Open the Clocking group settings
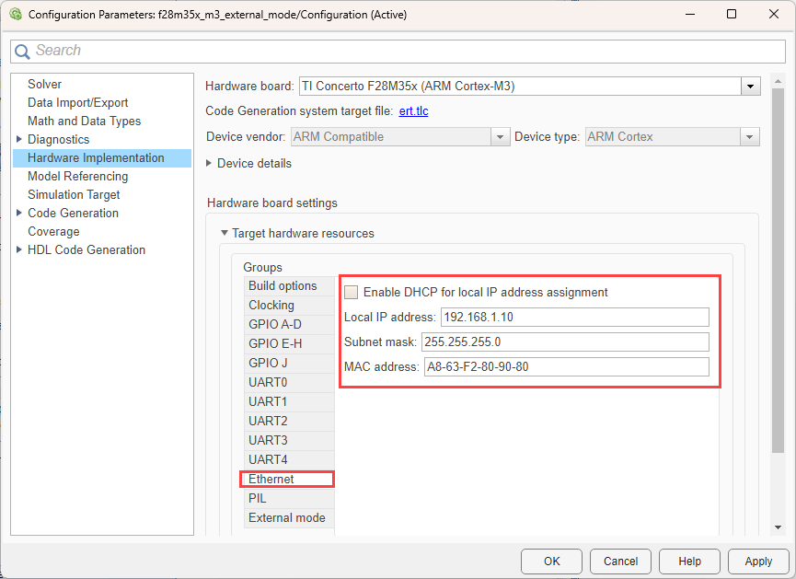Screen dimensions: 796x579 (271, 305)
